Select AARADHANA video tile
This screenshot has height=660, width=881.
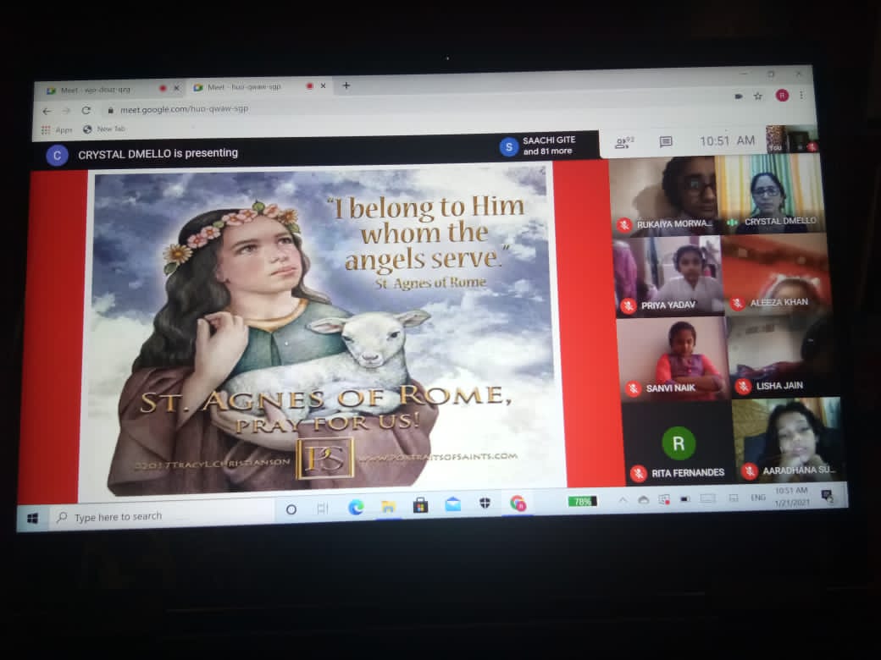pos(789,439)
